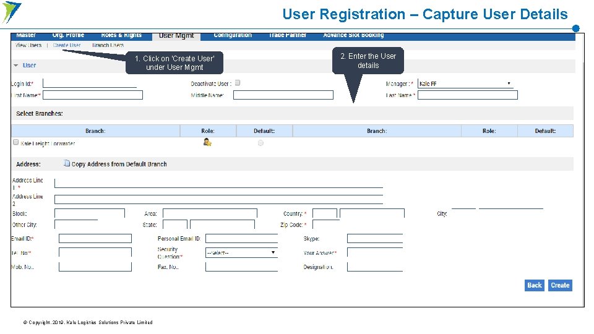
Task: Click the Fax No. input field
Action: pos(242,267)
